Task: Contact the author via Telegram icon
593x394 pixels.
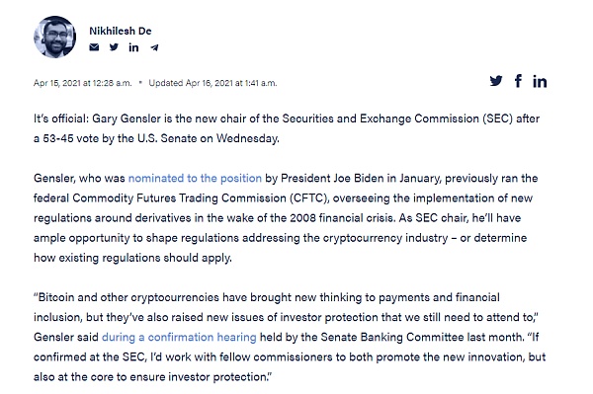Action: (154, 47)
